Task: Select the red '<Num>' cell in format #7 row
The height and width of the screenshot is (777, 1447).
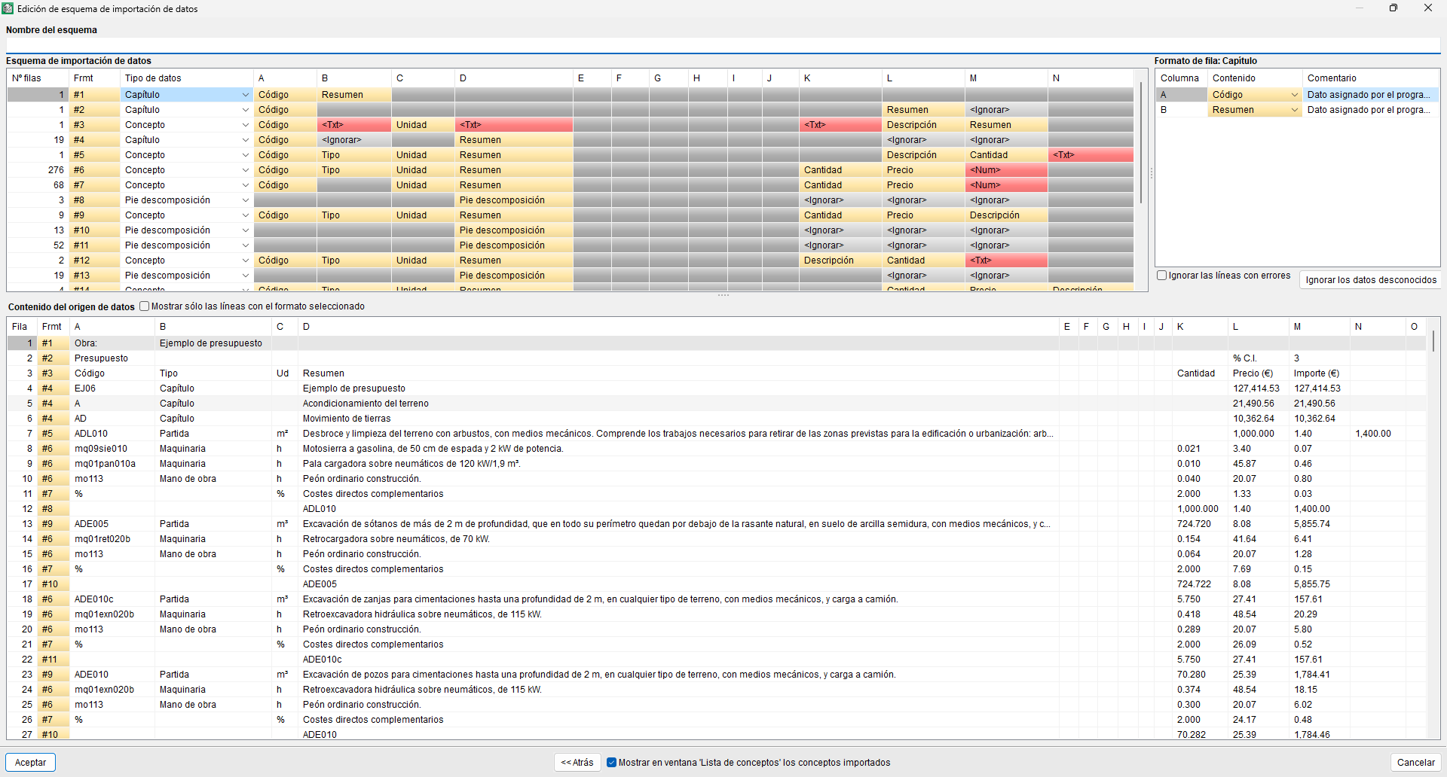Action: (x=1006, y=185)
